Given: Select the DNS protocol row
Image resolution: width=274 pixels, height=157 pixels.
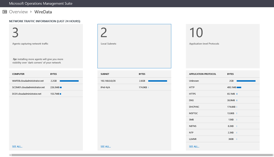Looking at the screenshot, I should click(192, 100).
